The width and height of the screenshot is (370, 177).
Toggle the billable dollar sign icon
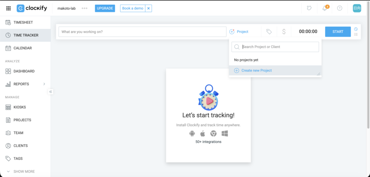point(284,32)
